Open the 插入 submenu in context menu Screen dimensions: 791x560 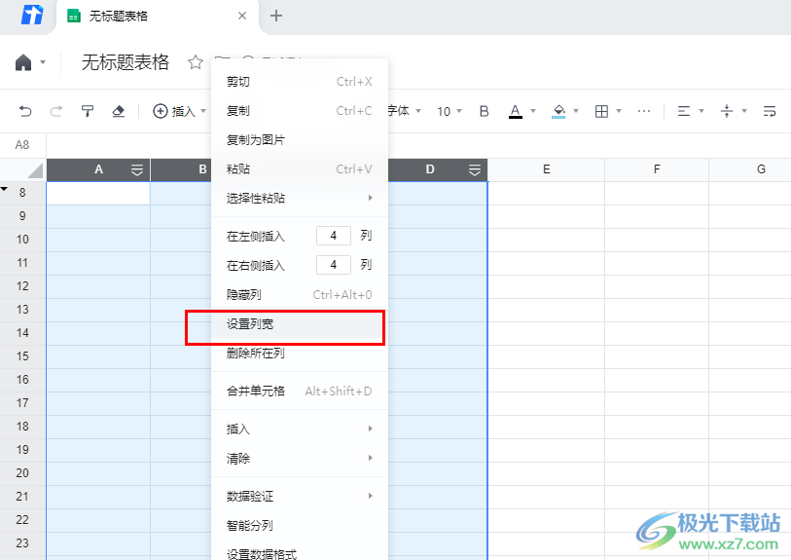tap(300, 429)
